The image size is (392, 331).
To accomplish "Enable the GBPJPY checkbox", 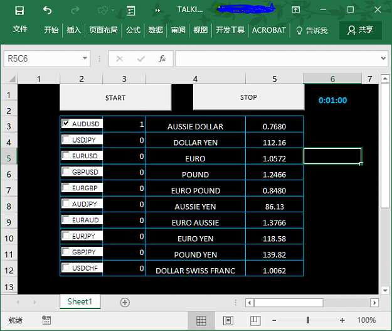I will pos(66,251).
